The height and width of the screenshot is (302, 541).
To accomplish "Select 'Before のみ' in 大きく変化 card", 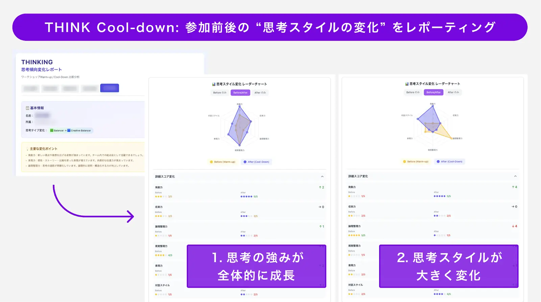I will [x=413, y=92].
